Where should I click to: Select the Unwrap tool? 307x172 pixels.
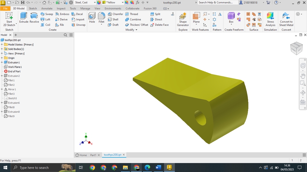(78, 25)
